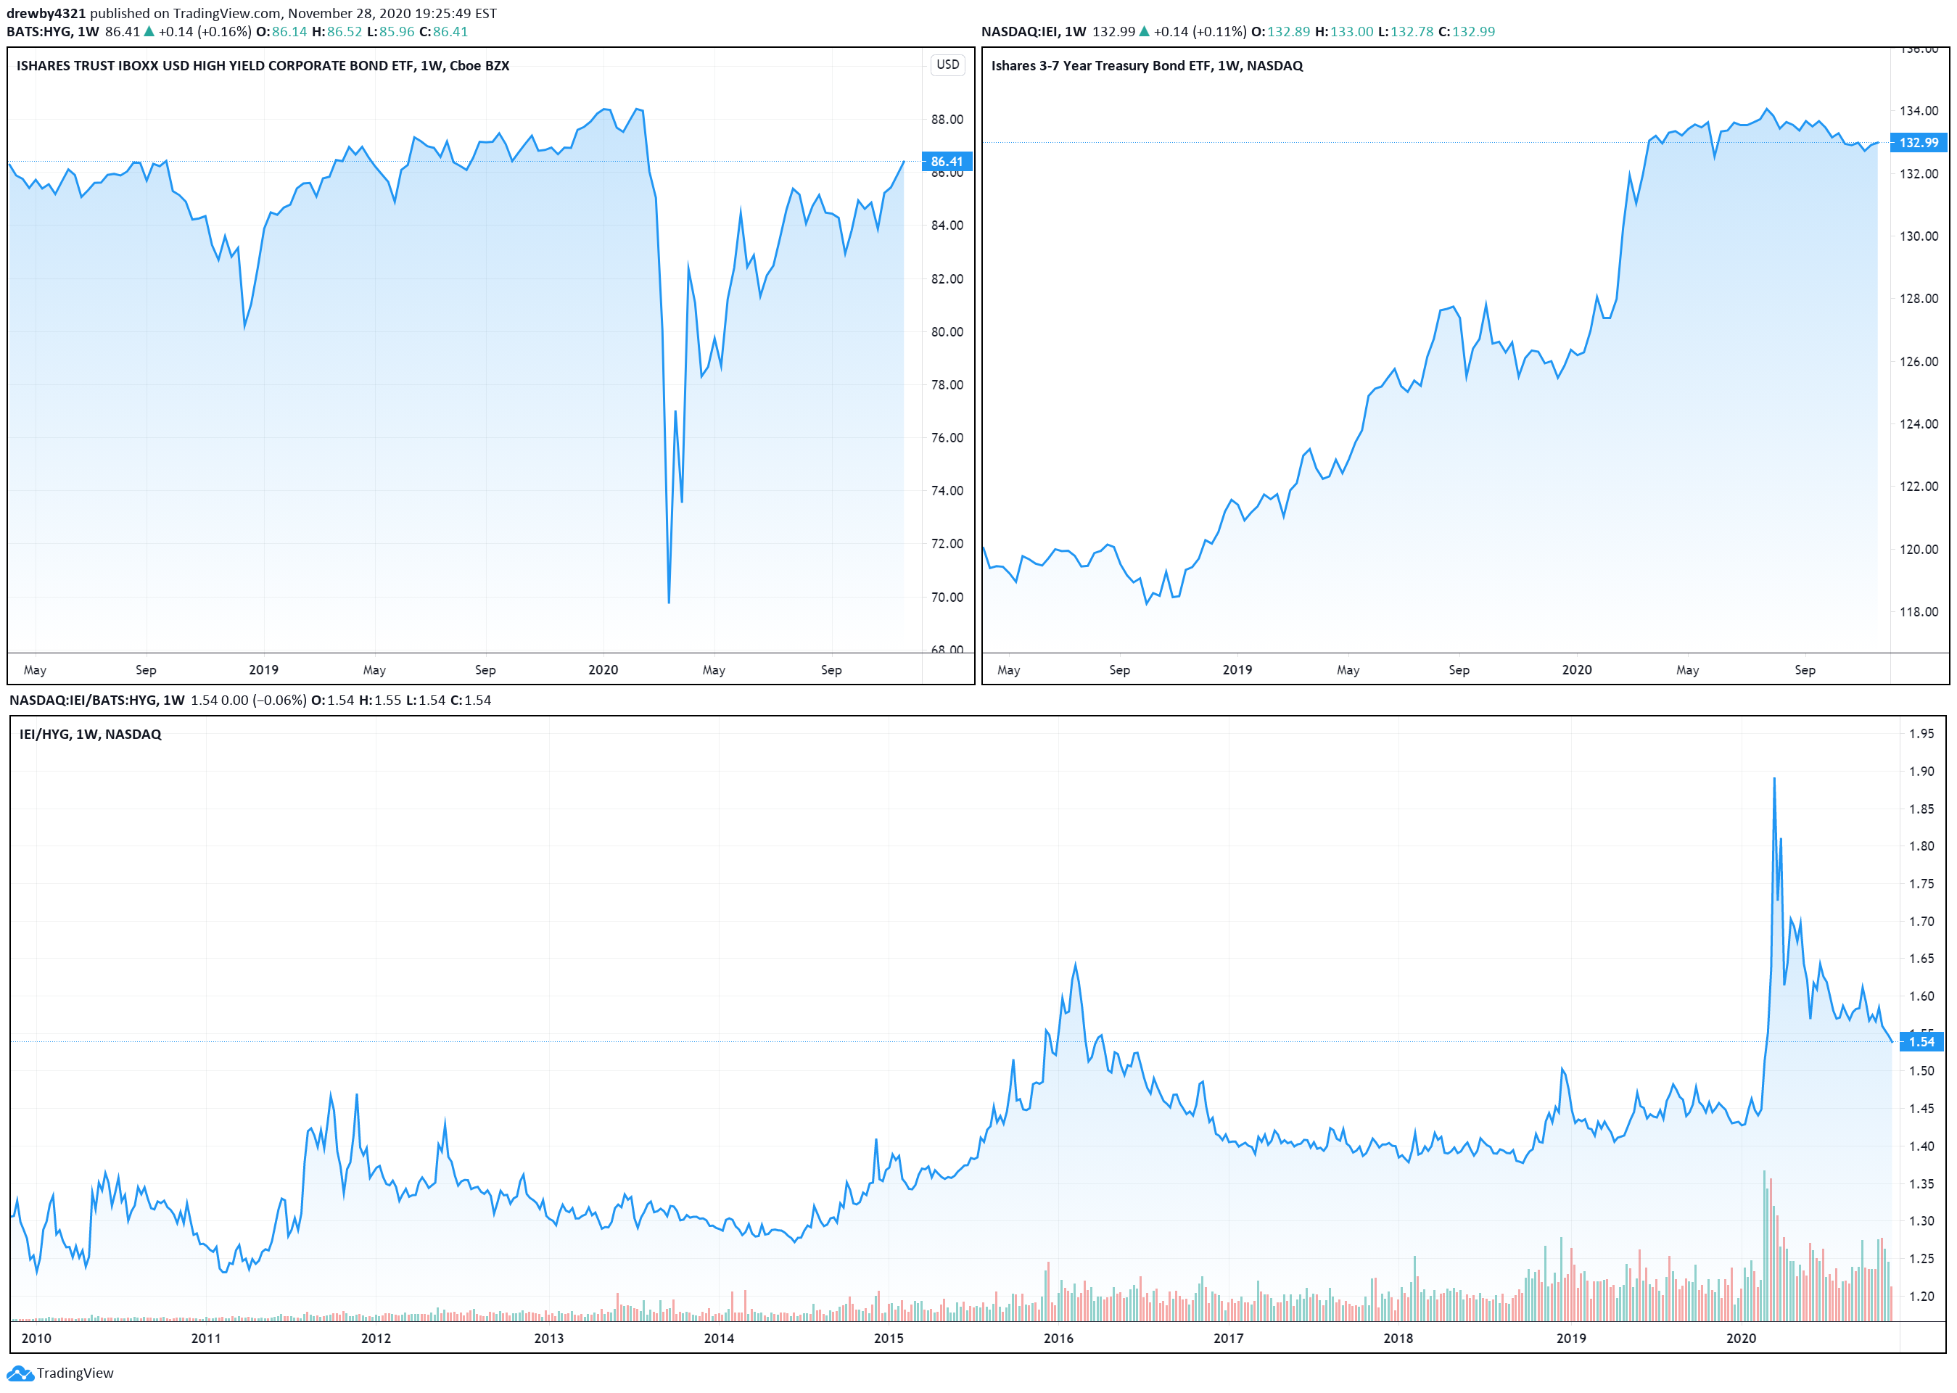Click the TradingView wordmark beside the cloud logo
Image resolution: width=1957 pixels, height=1393 pixels.
tap(75, 1373)
